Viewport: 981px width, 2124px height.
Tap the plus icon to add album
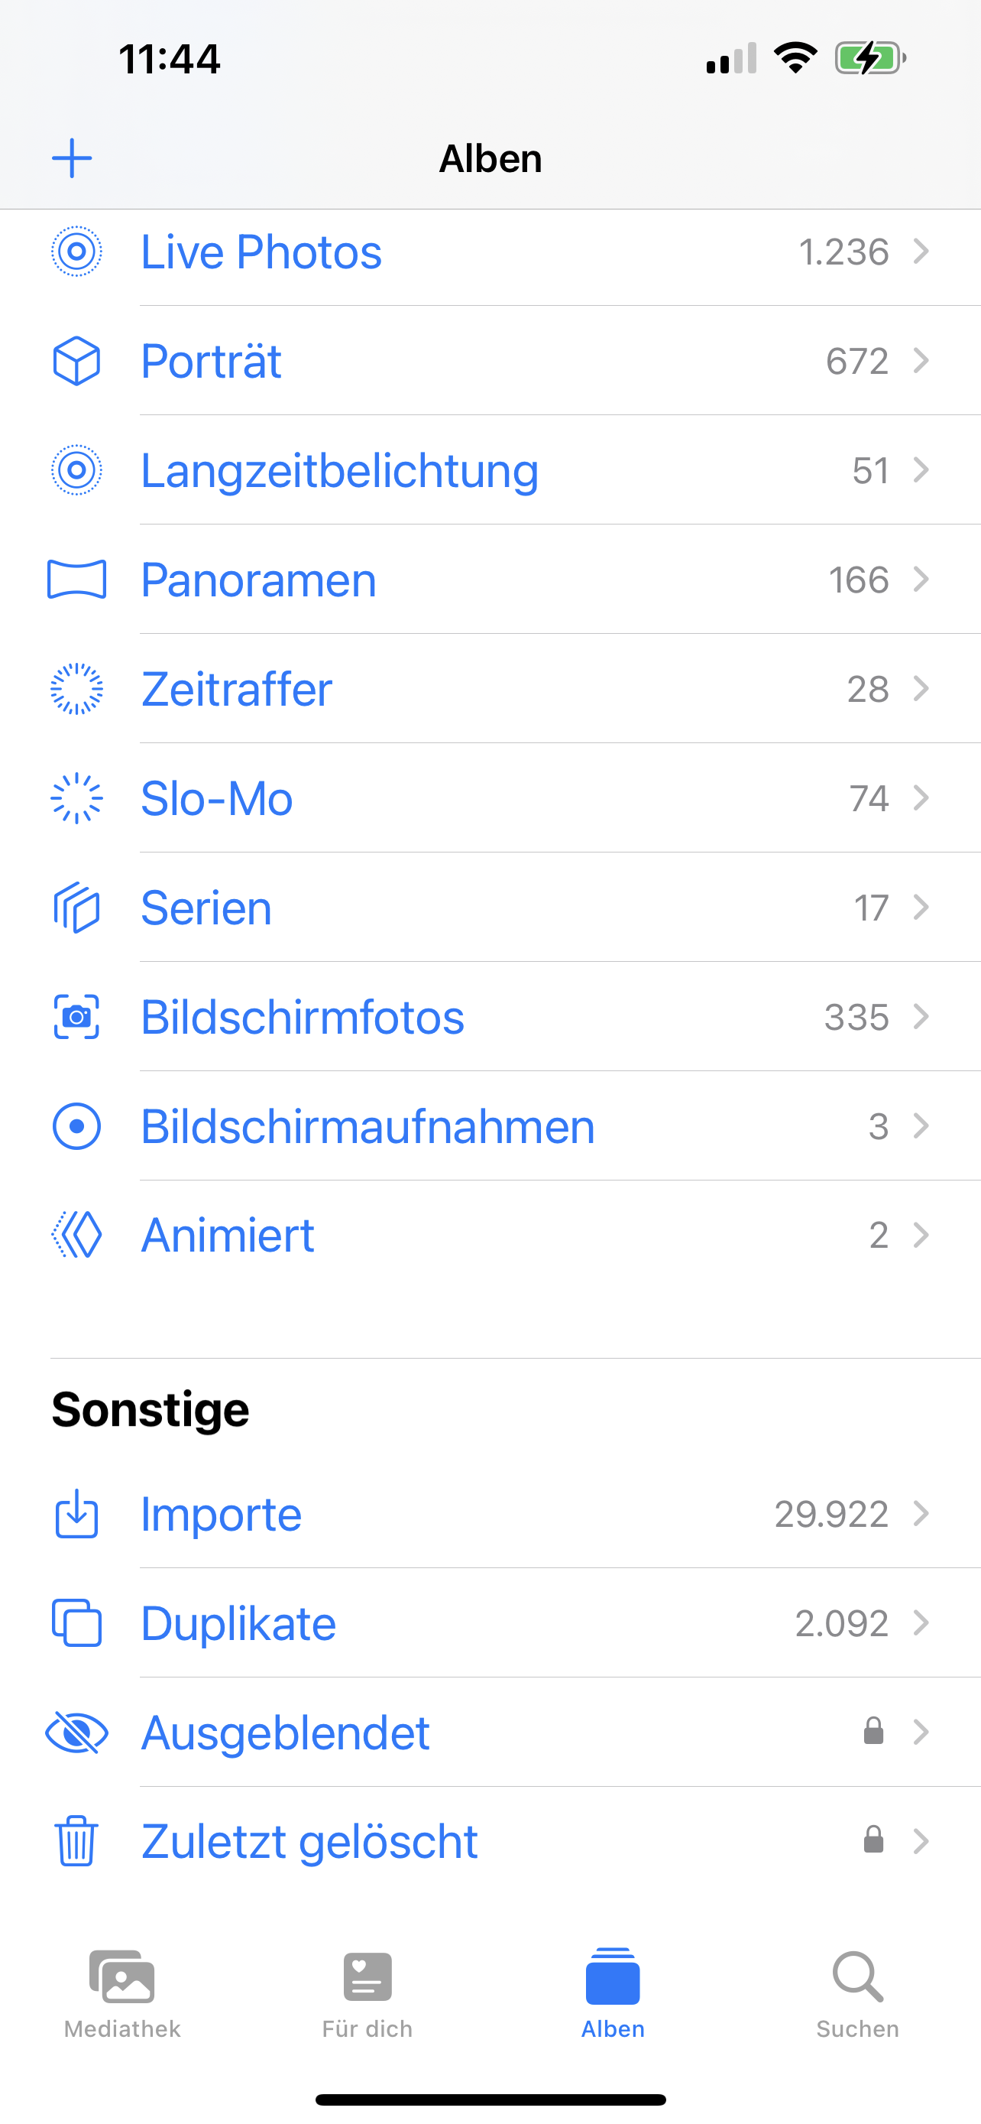pyautogui.click(x=73, y=158)
